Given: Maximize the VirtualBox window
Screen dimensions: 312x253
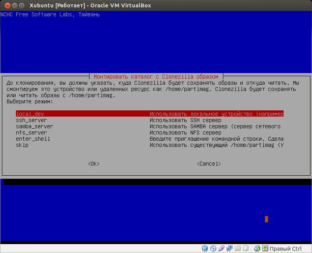Looking at the screenshot, I should (21, 5).
